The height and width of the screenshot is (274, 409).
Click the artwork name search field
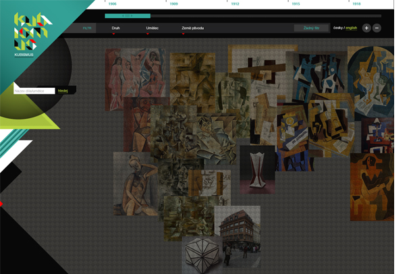point(34,90)
